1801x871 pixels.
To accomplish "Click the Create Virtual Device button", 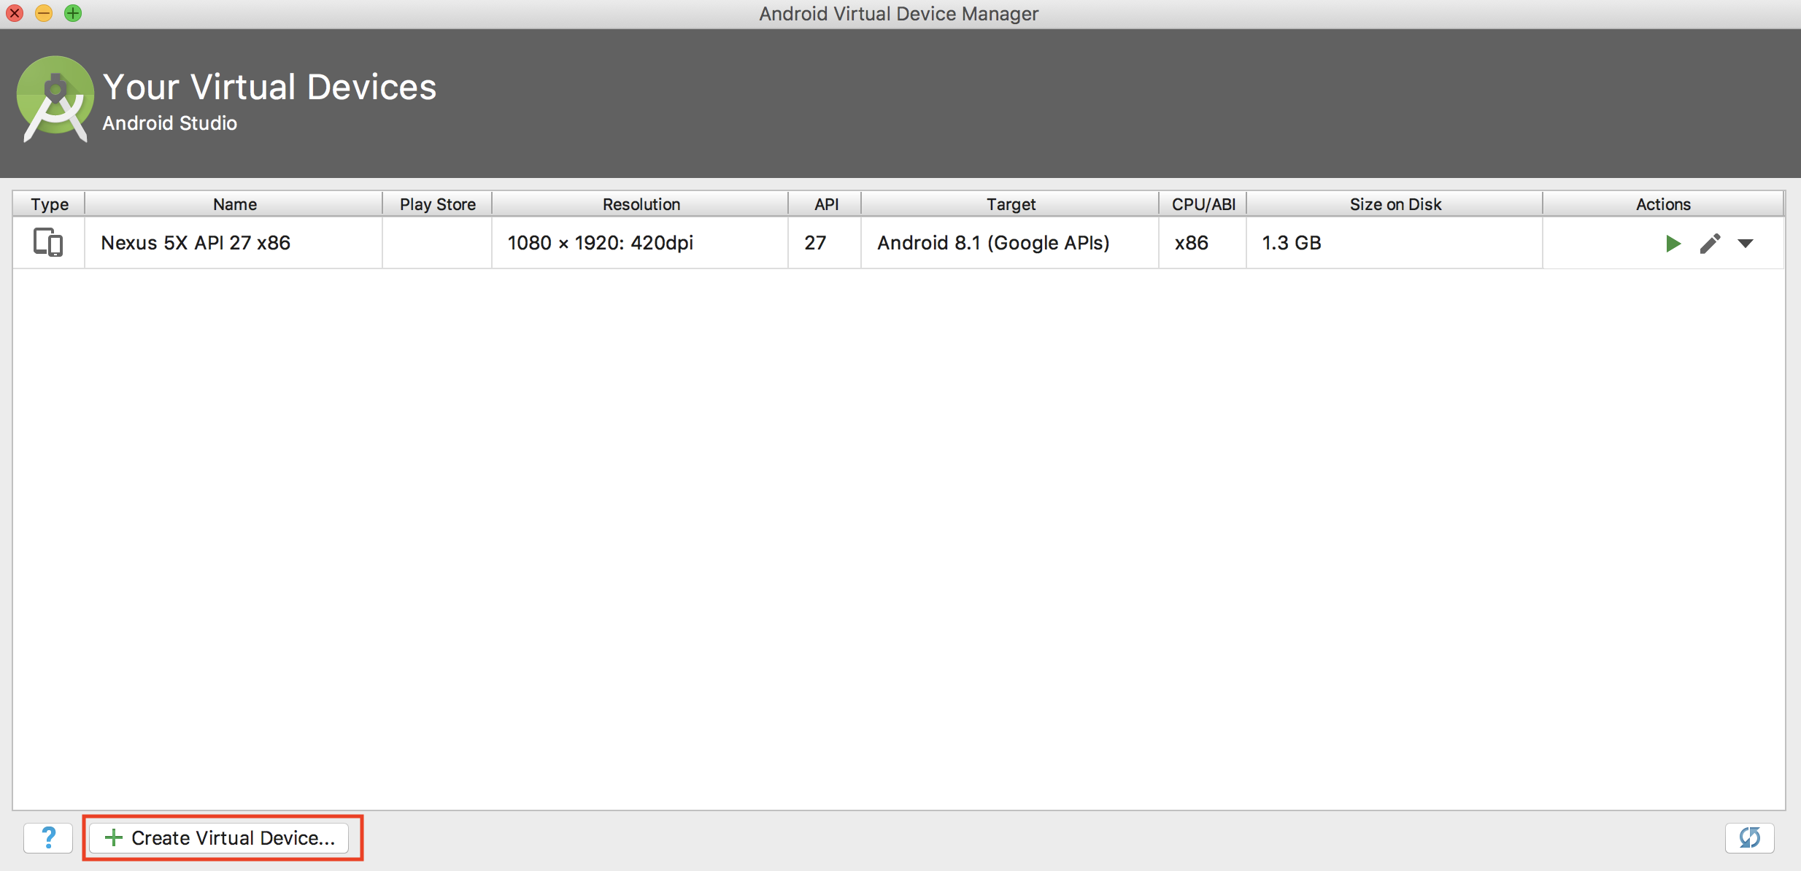I will tap(219, 837).
